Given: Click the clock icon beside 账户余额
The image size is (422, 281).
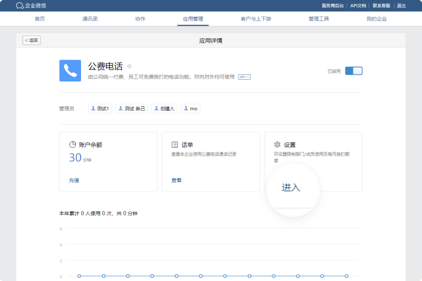Looking at the screenshot, I should [73, 144].
